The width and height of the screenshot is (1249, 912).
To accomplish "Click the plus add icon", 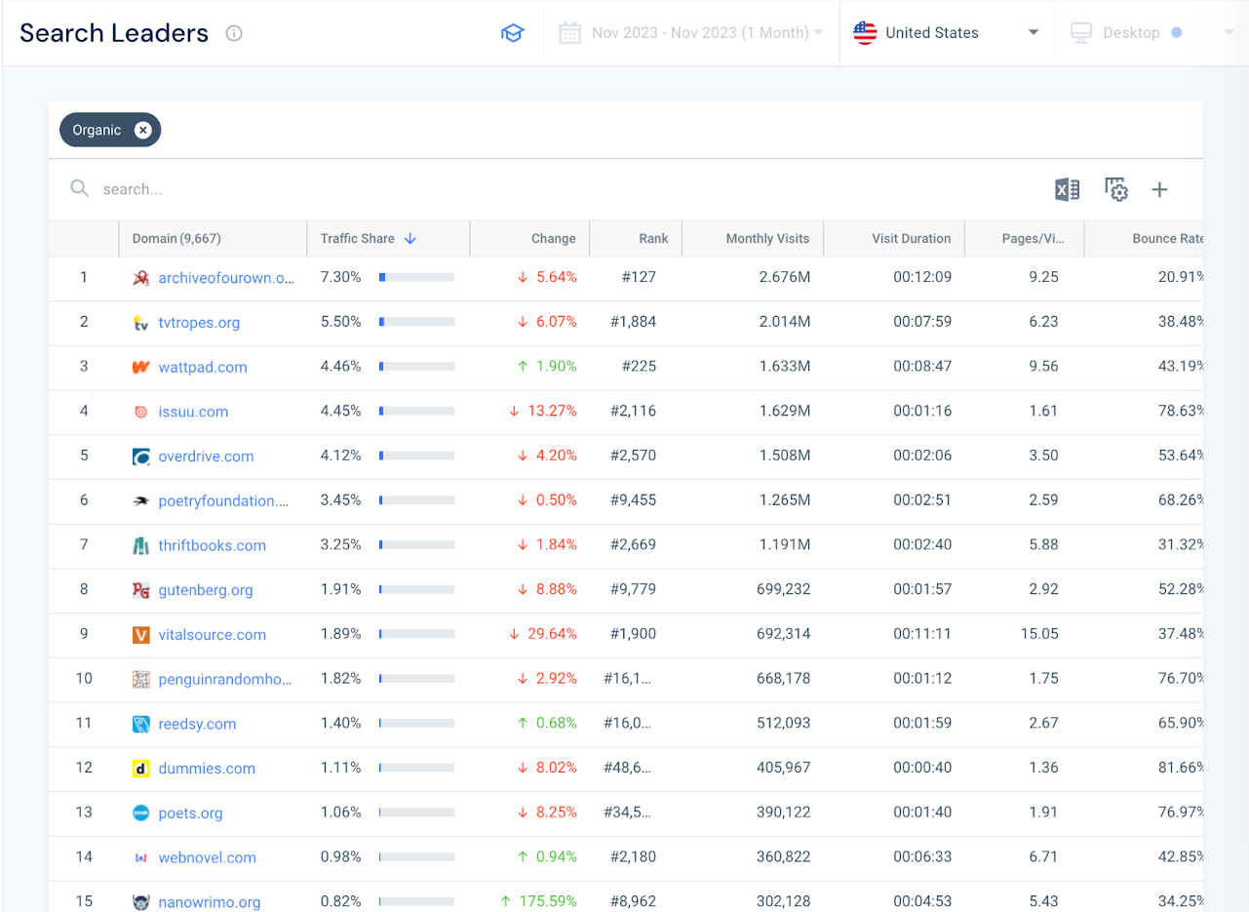I will (x=1159, y=189).
